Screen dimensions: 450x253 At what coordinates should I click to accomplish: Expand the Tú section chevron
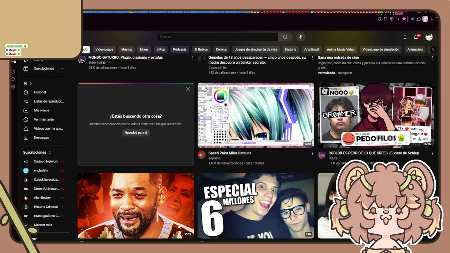(x=31, y=83)
